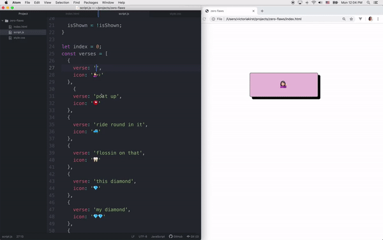This screenshot has width=383, height=240.
Task: Open the Chrome three-dot menu
Action: pos(378,19)
